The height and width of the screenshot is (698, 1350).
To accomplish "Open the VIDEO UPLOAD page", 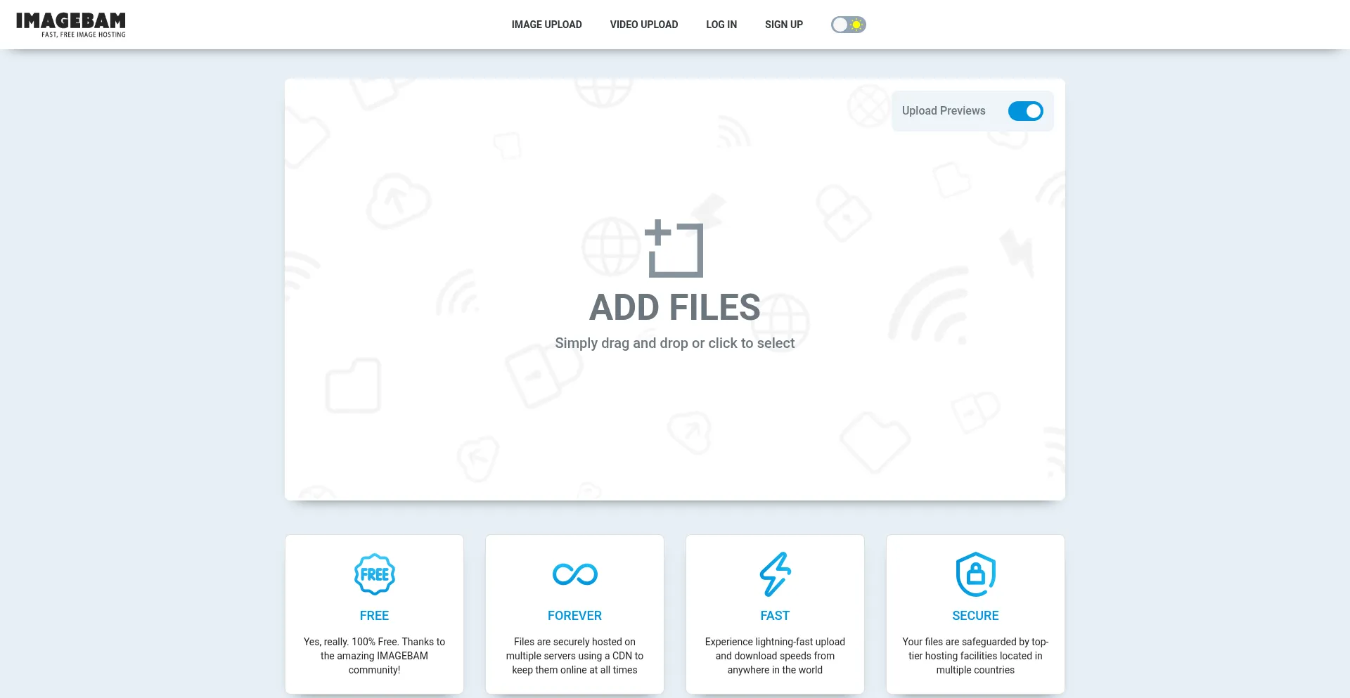I will [644, 25].
